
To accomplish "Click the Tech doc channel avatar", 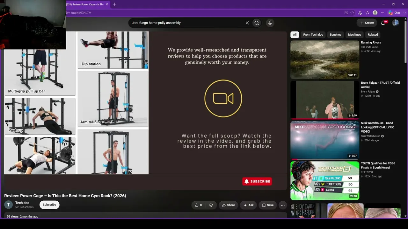I will click(x=9, y=205).
